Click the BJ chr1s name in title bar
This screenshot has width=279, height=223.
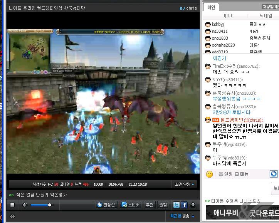[188, 8]
